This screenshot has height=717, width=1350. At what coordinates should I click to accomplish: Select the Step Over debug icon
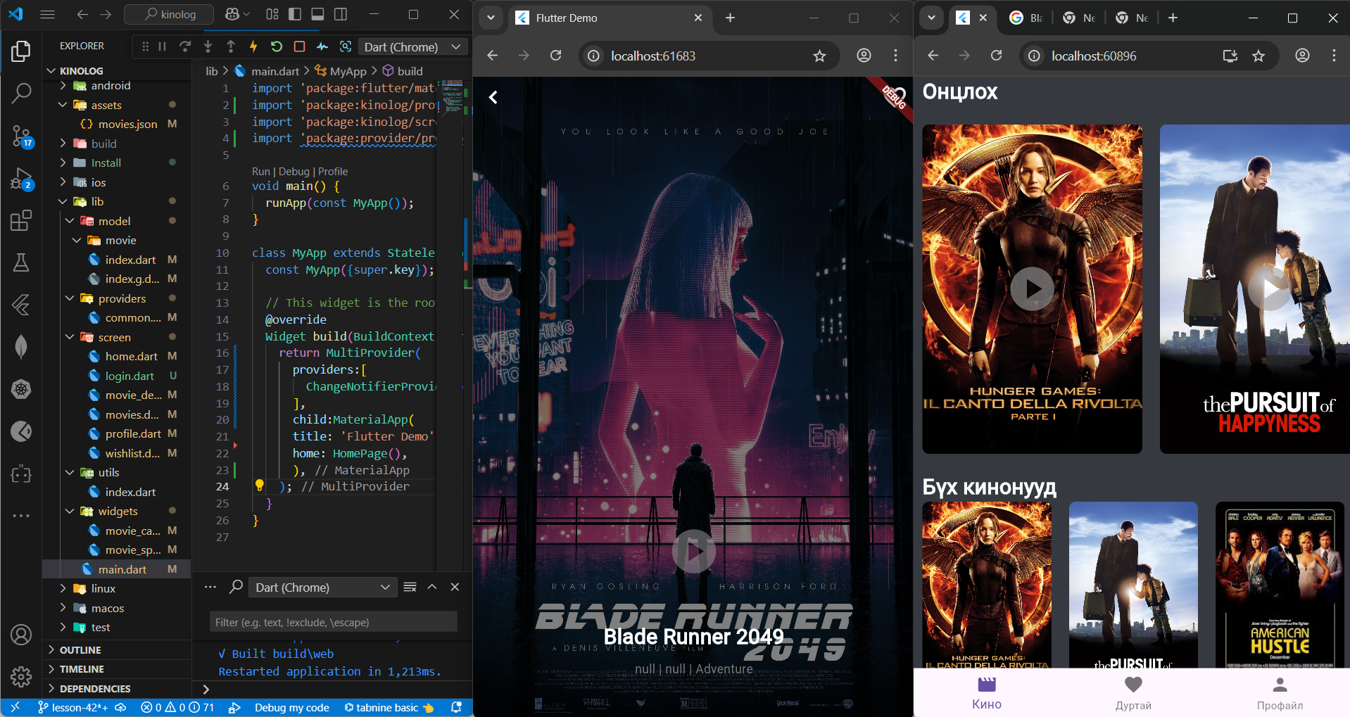(x=185, y=46)
